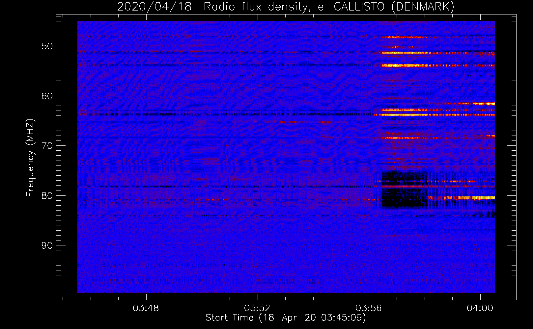
Task: Click the 03:56 time tick label
Action: click(368, 308)
